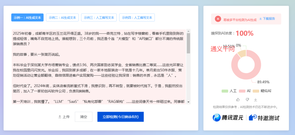
Task: Click the 腾讯混元 logo
Action: [x=228, y=118]
